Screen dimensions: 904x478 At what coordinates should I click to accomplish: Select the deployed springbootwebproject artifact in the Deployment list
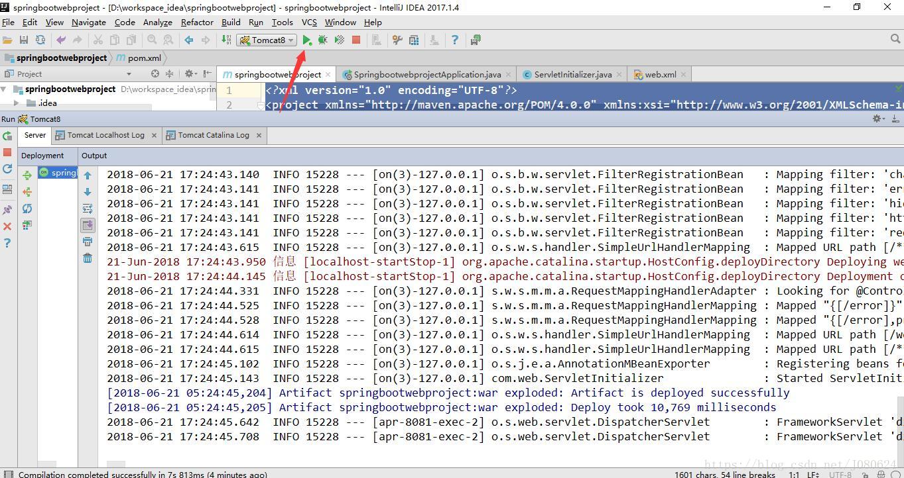click(x=58, y=173)
